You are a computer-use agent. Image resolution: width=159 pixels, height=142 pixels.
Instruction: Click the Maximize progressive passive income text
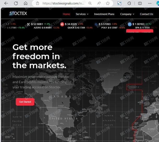pos(41,82)
